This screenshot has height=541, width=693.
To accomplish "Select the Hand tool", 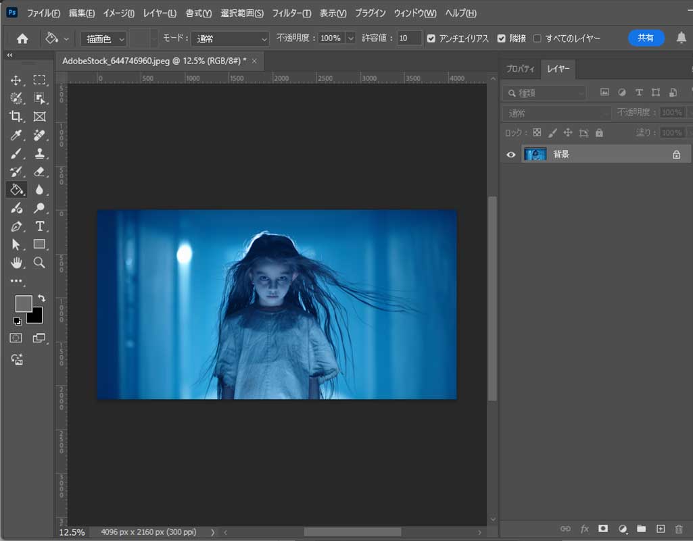I will 16,263.
